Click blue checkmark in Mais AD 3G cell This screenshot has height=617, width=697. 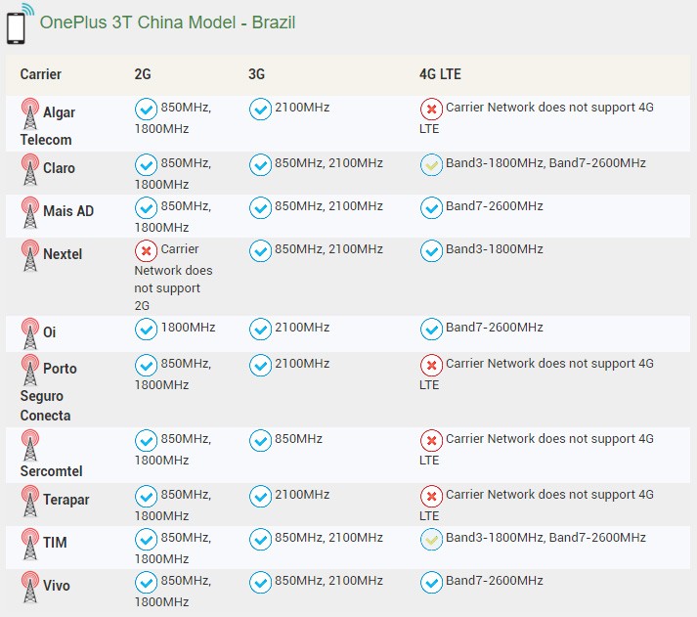tap(260, 208)
